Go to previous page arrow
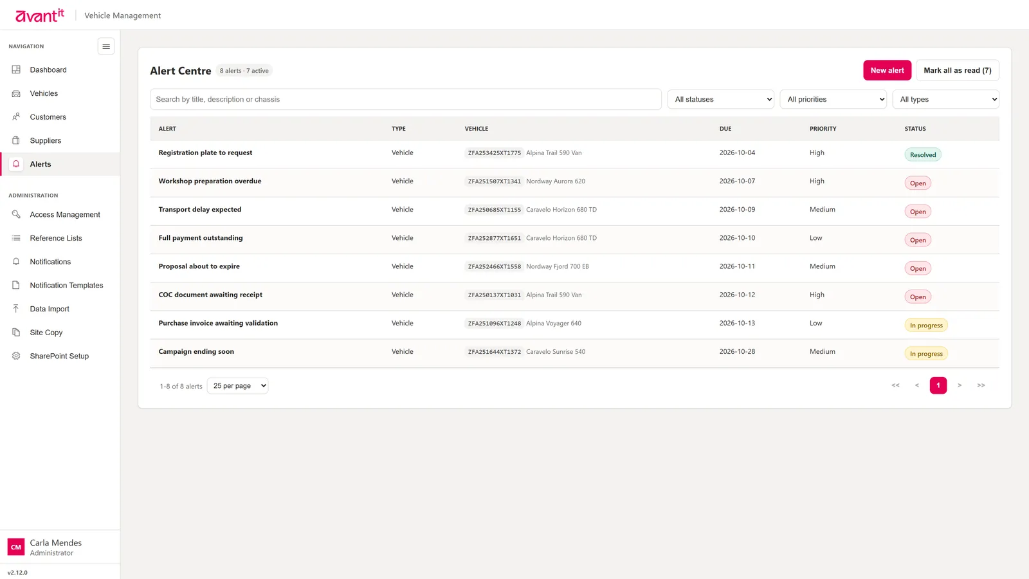 pyautogui.click(x=916, y=385)
